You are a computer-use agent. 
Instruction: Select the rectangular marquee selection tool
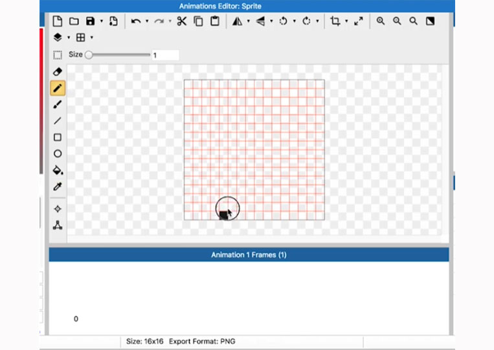(58, 55)
